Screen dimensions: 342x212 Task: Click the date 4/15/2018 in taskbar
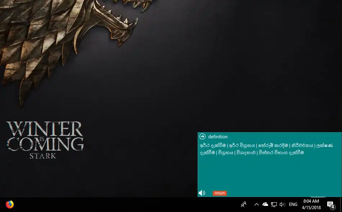[311, 208]
